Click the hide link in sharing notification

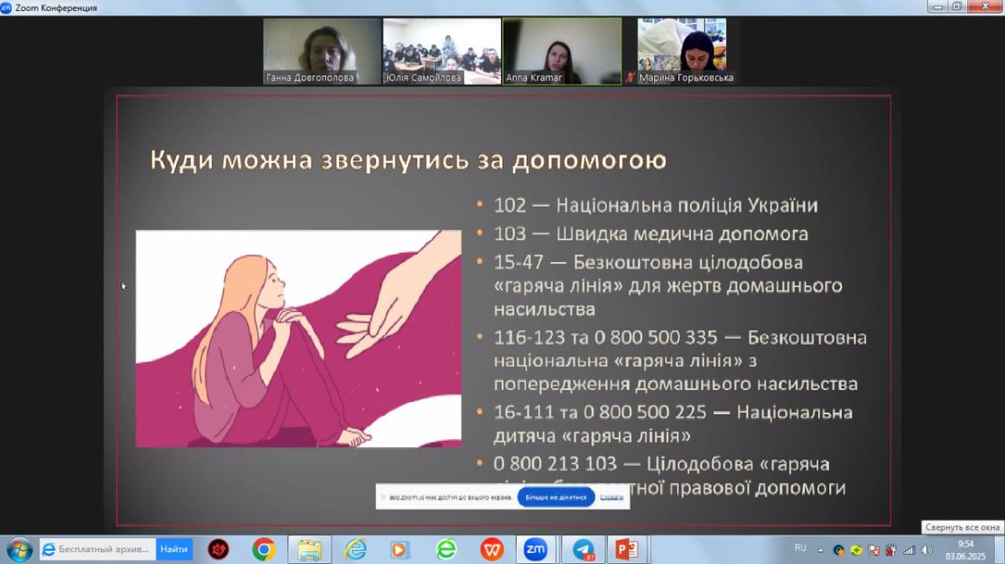tap(611, 497)
